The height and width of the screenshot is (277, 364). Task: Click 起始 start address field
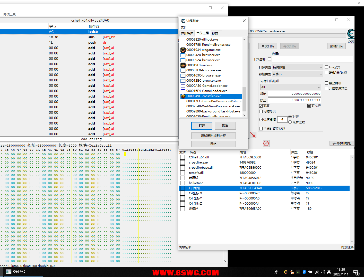pos(294,94)
